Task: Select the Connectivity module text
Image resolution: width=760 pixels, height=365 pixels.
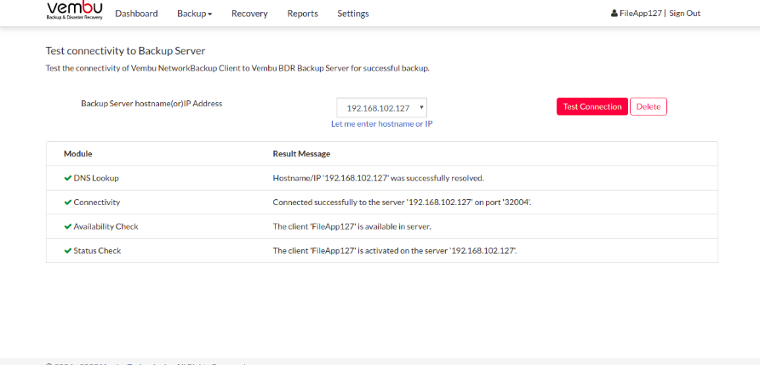Action: coord(97,202)
